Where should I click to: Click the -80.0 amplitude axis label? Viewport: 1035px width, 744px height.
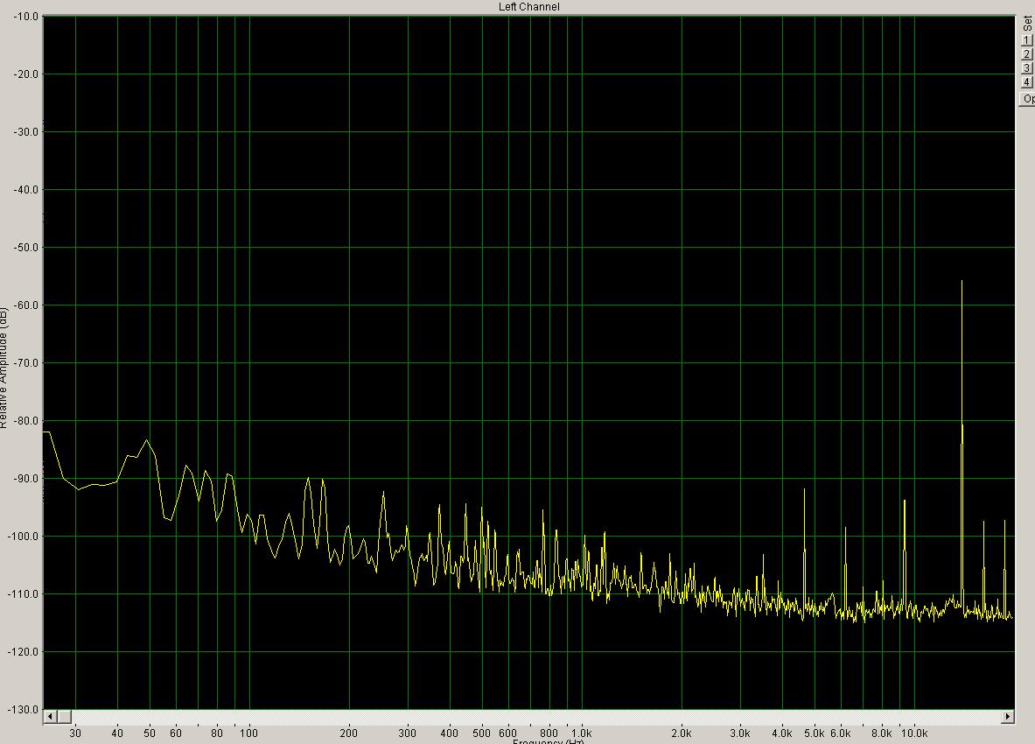pyautogui.click(x=25, y=421)
